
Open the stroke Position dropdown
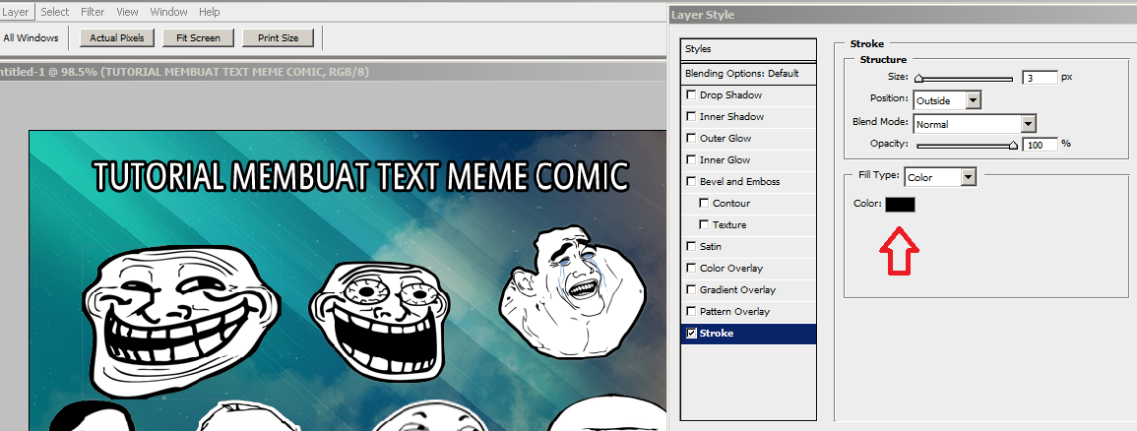(948, 100)
